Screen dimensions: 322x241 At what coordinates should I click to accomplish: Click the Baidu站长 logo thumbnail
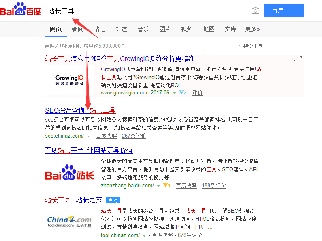69,172
